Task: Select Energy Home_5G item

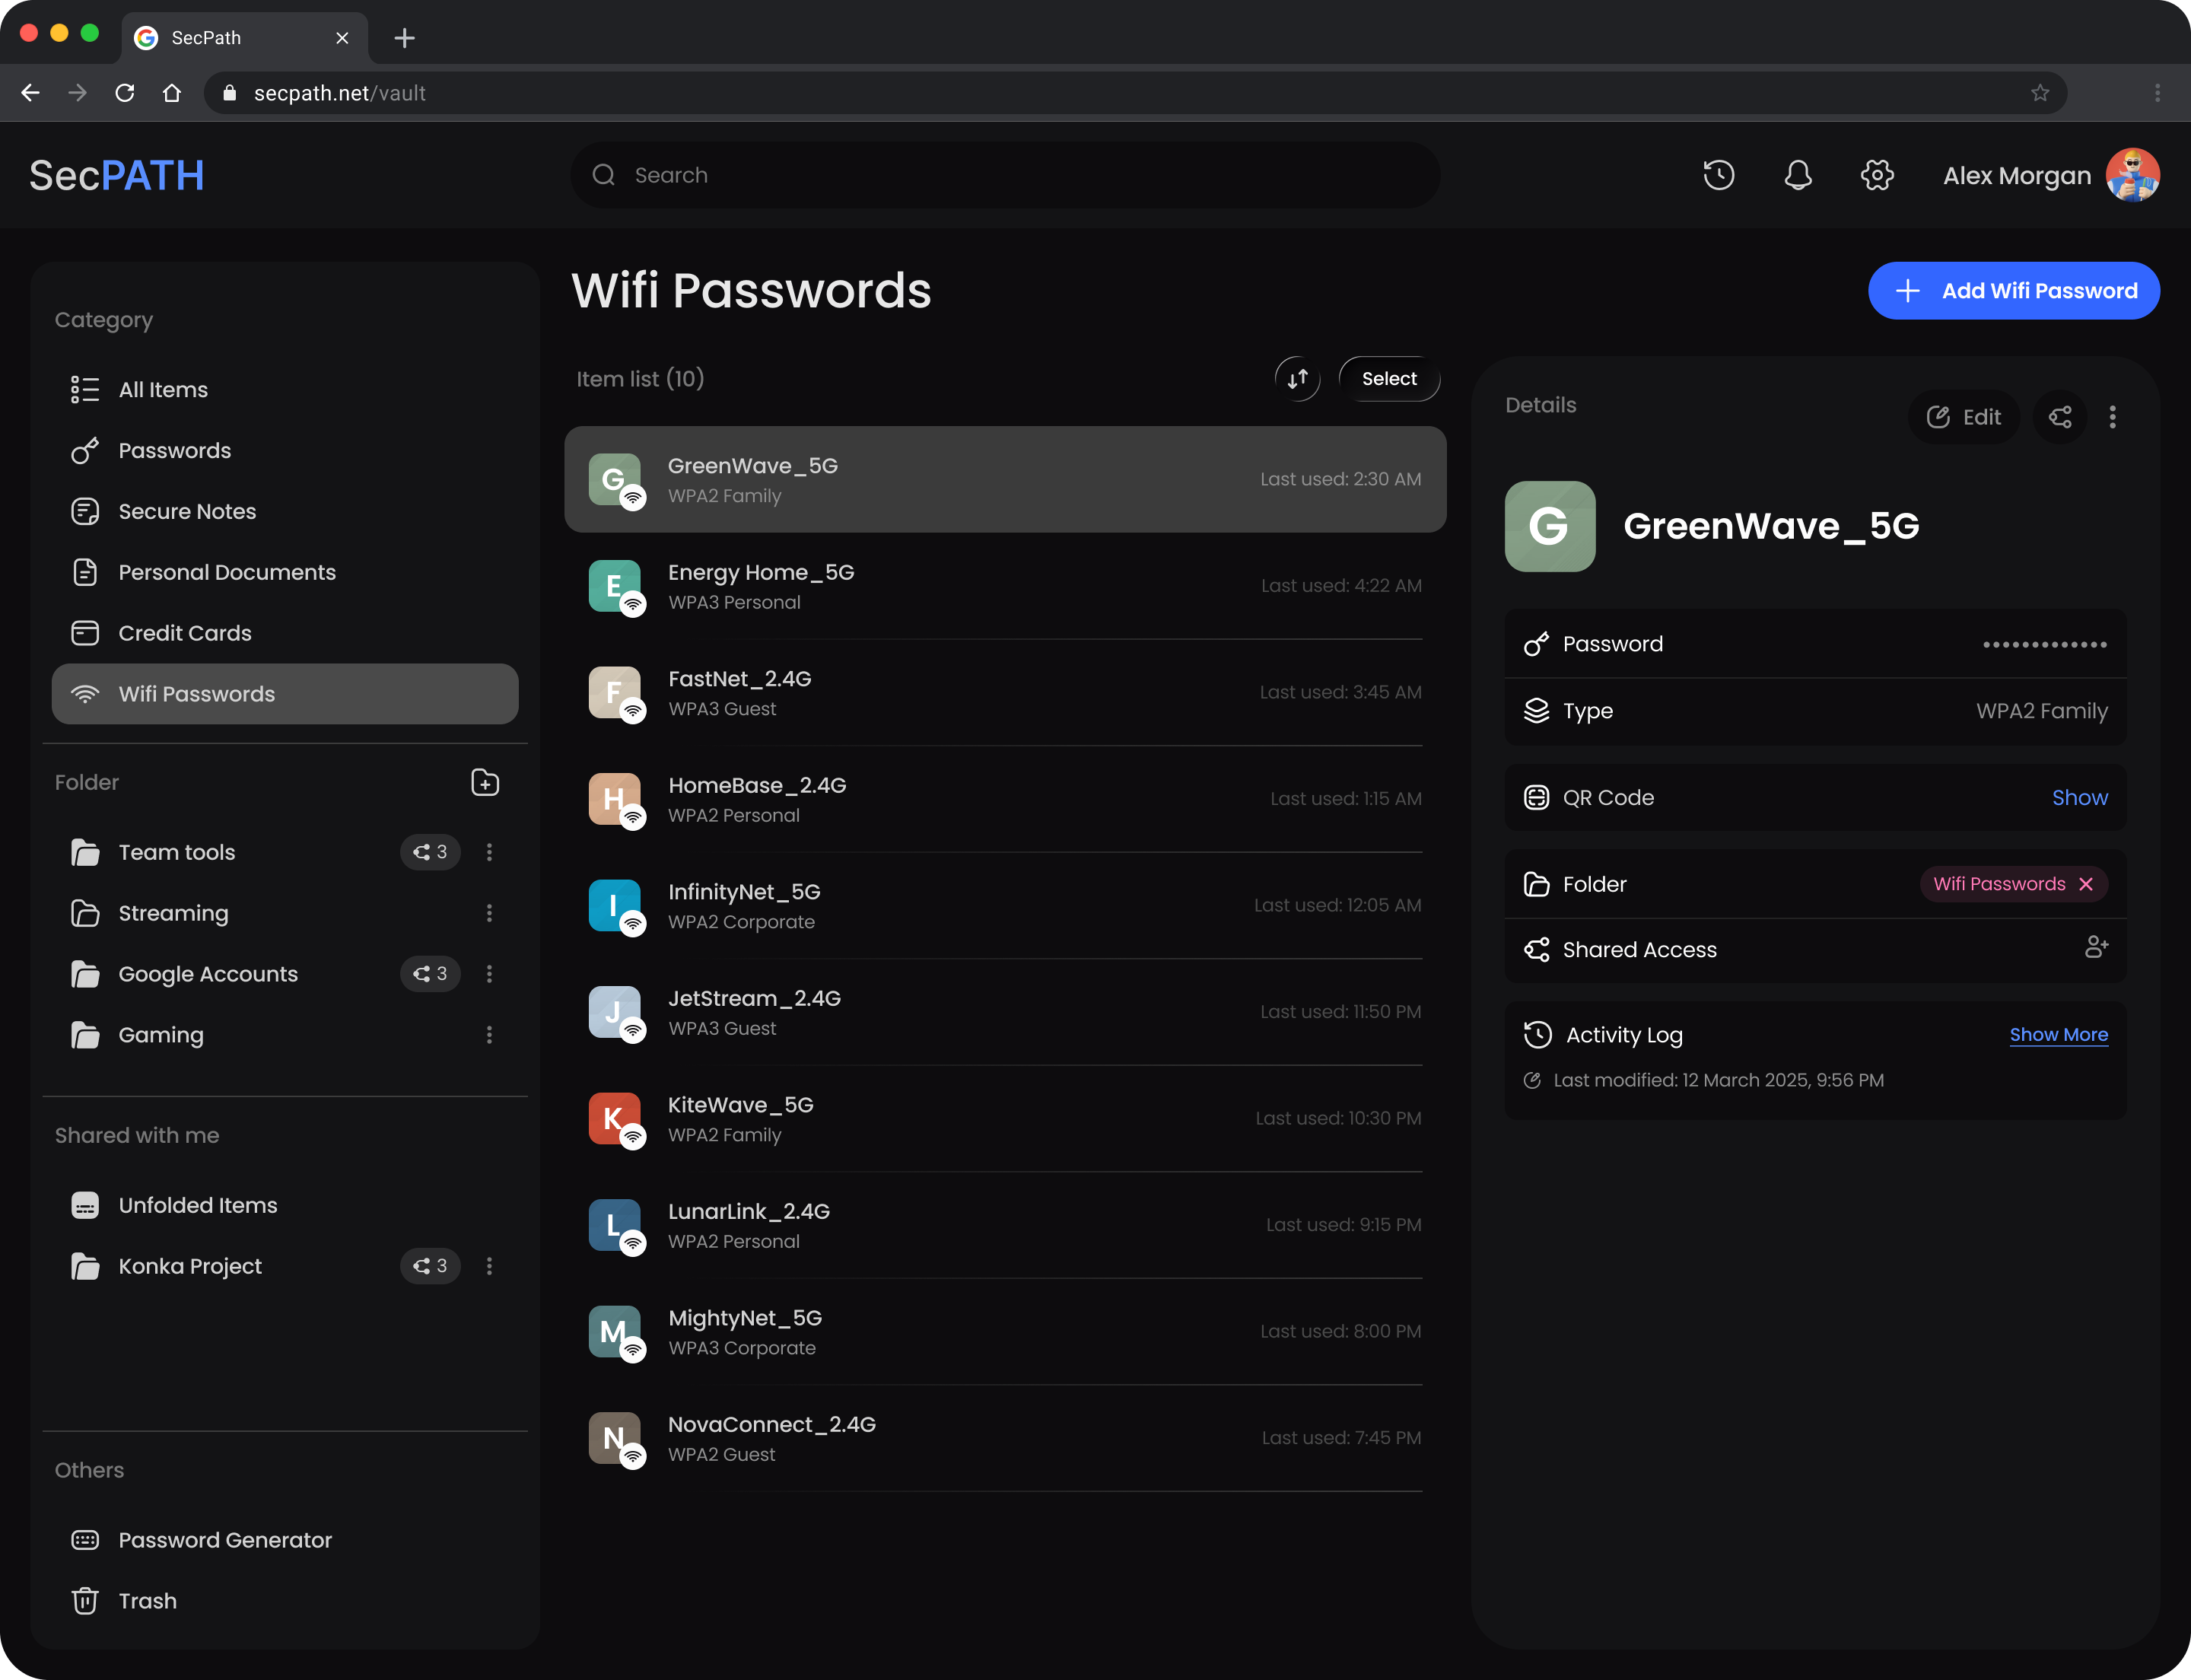Action: [1005, 586]
